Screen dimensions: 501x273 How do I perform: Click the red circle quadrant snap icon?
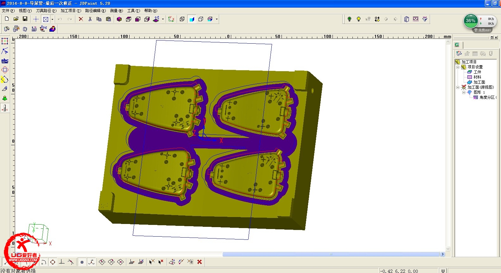[x=53, y=262]
